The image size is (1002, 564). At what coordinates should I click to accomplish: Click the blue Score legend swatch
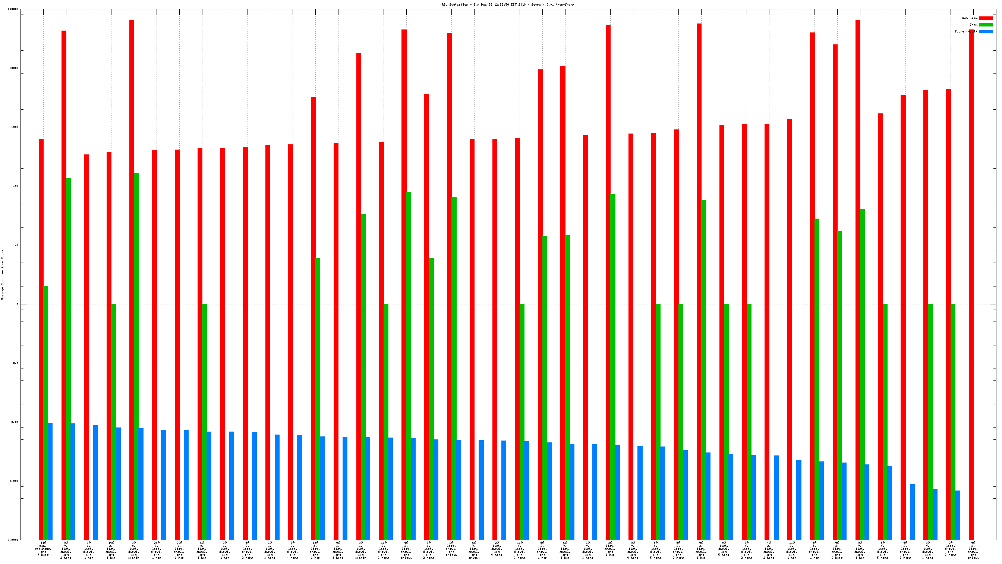coord(985,32)
